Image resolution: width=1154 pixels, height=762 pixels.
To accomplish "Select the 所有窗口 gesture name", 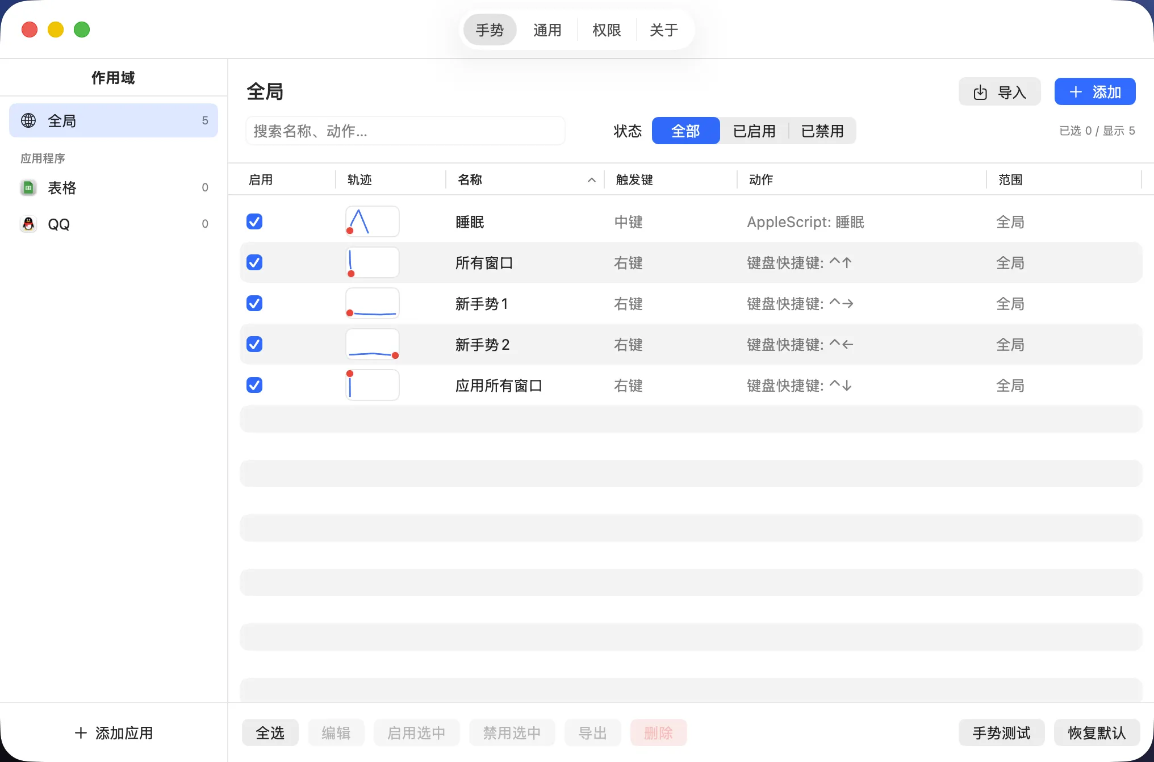I will pyautogui.click(x=484, y=263).
